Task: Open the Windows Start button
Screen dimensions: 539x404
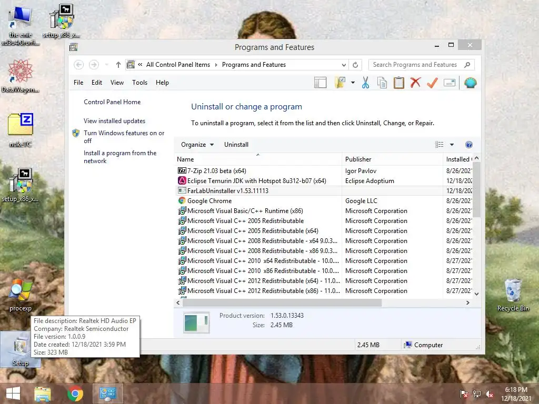Action: pyautogui.click(x=13, y=393)
